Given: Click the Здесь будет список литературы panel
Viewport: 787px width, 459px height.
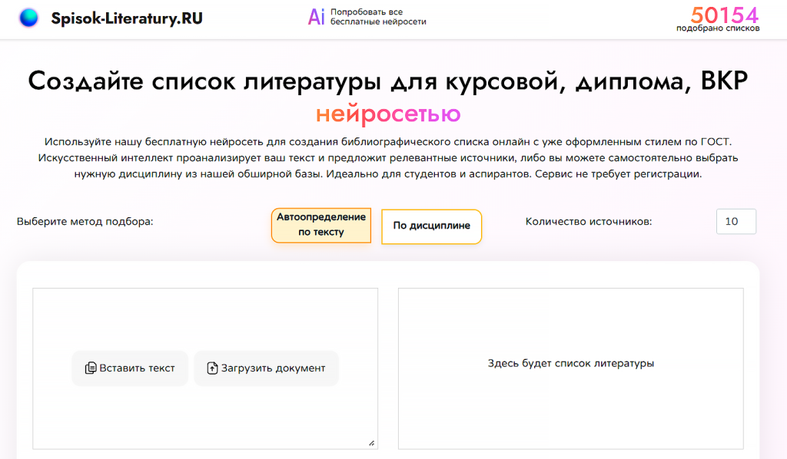Looking at the screenshot, I should [570, 364].
